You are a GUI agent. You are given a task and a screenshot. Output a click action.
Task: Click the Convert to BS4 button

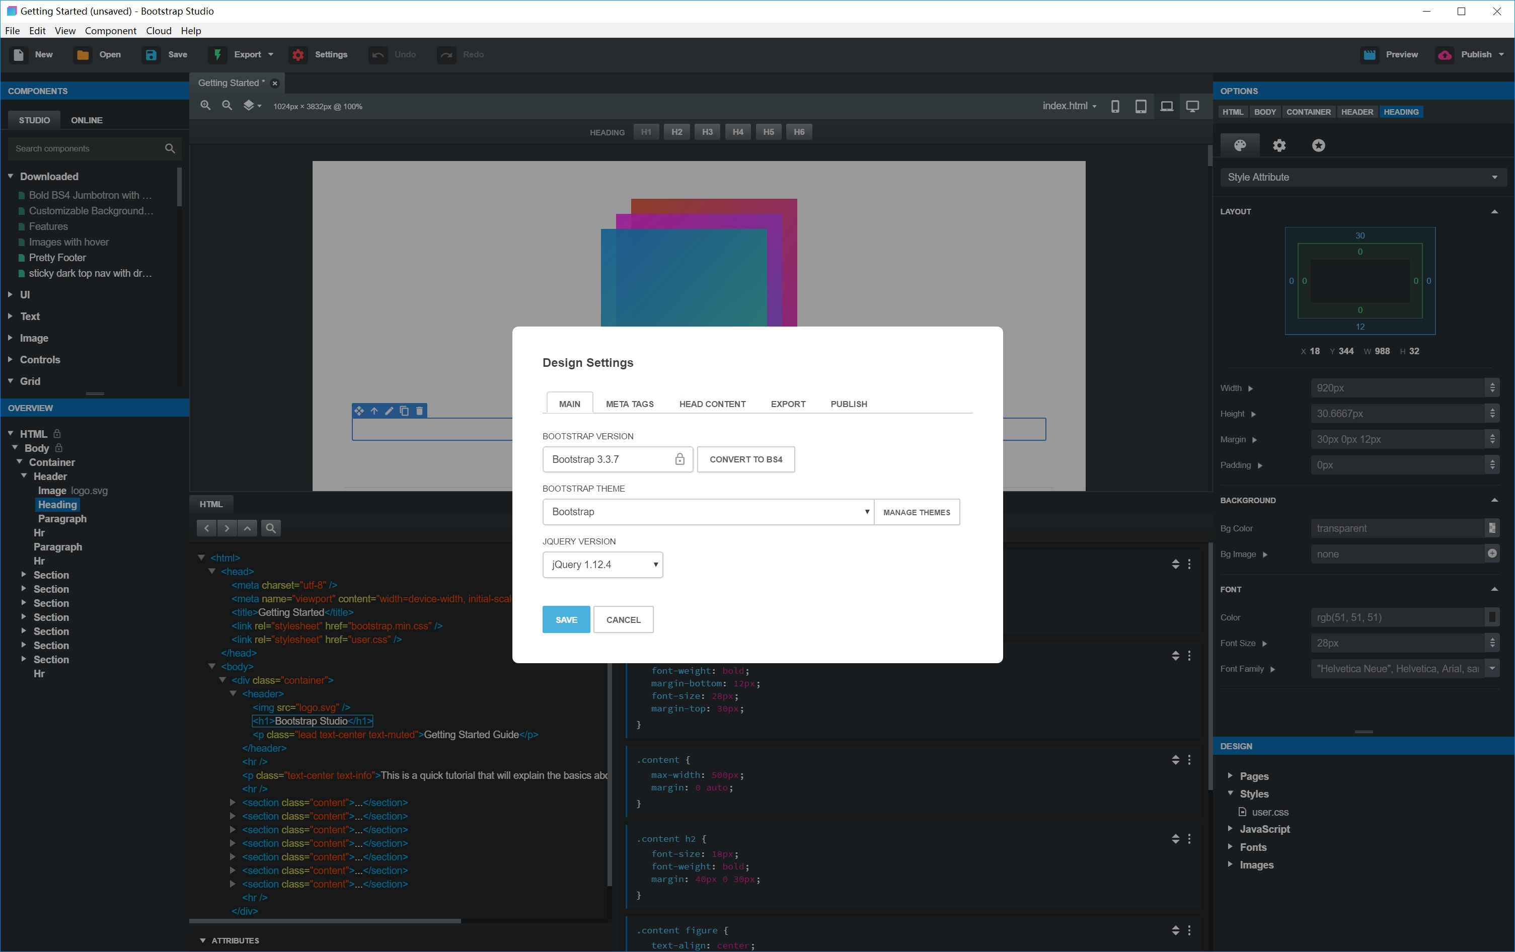(745, 459)
